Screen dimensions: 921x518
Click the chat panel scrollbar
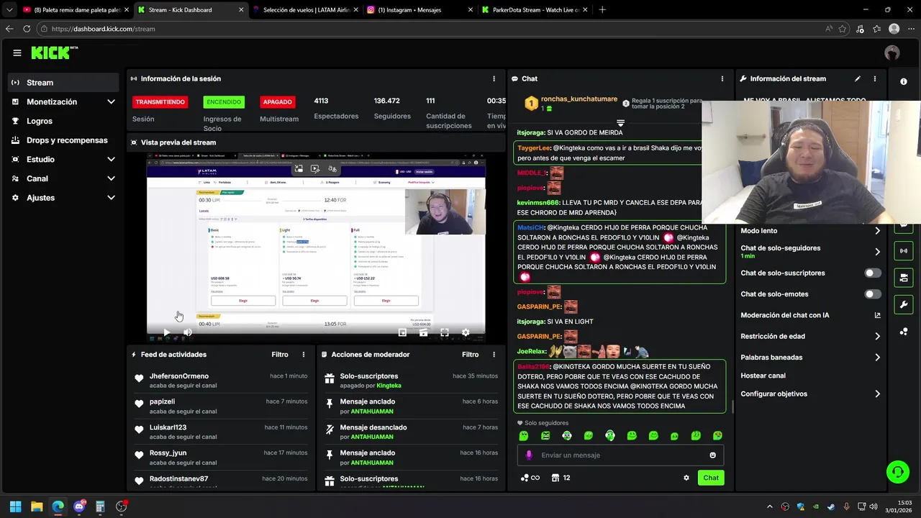pyautogui.click(x=732, y=407)
